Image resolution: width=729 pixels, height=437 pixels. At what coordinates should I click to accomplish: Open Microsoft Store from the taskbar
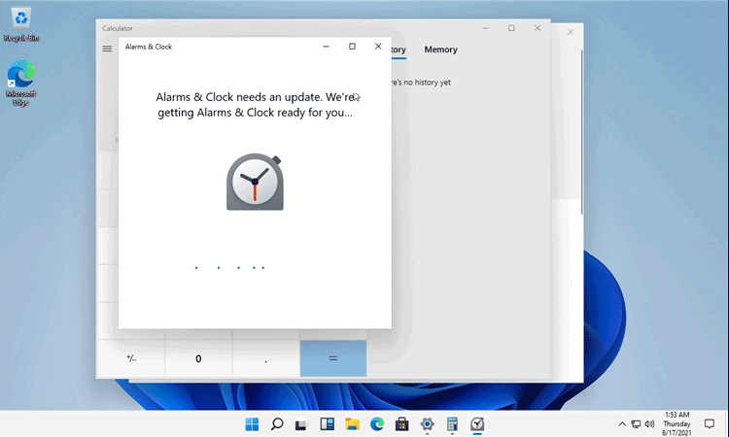(x=402, y=423)
